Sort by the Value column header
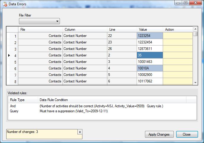Viewport: 204px width, 143px height. [150, 30]
